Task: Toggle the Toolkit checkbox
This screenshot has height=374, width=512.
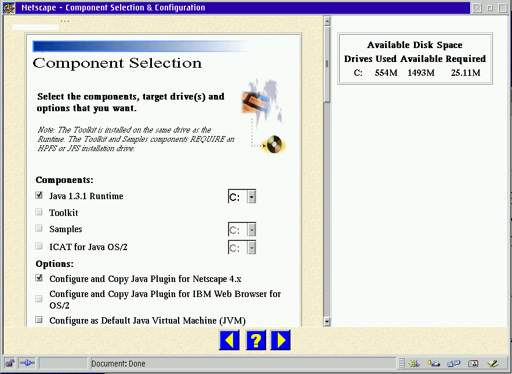Action: pos(39,212)
